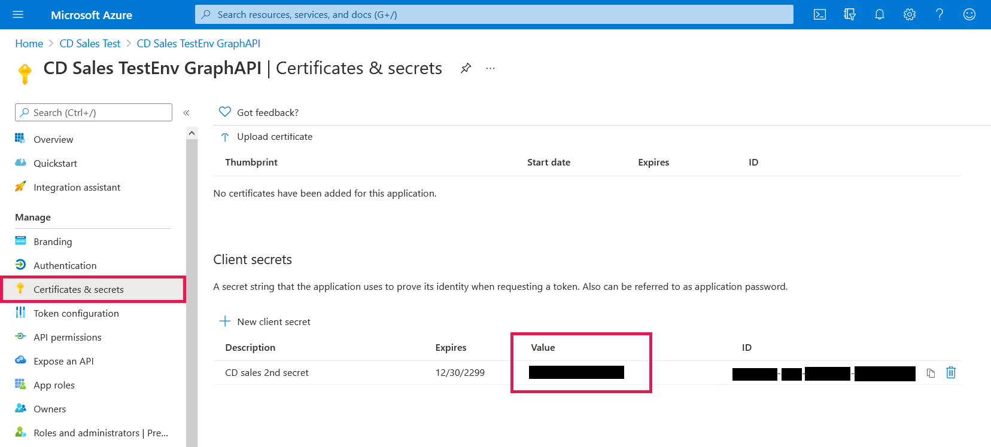Click the API permissions icon
The image size is (991, 447).
tap(20, 336)
